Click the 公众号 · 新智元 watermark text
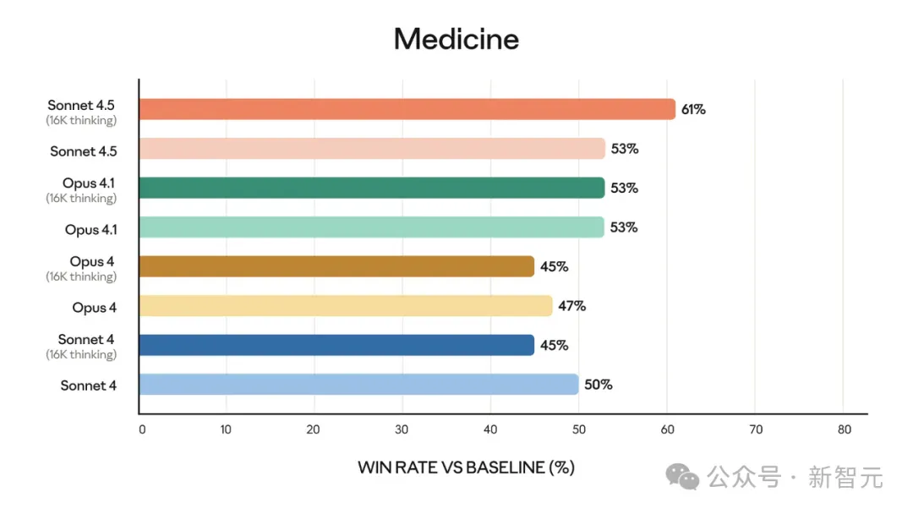Image resolution: width=913 pixels, height=514 pixels. pyautogui.click(x=795, y=478)
